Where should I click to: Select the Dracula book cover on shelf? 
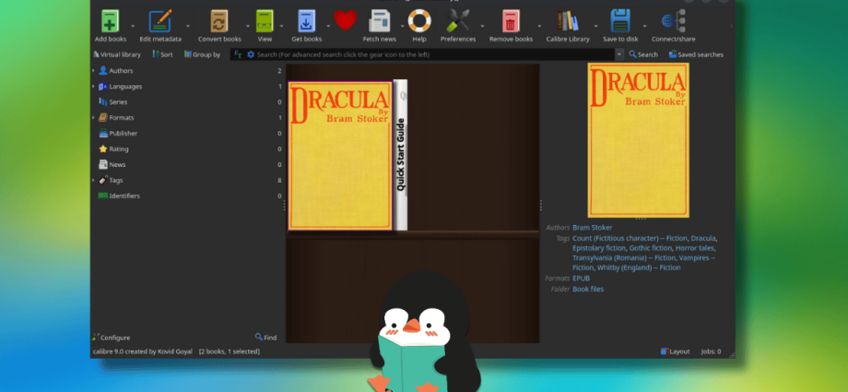point(339,156)
